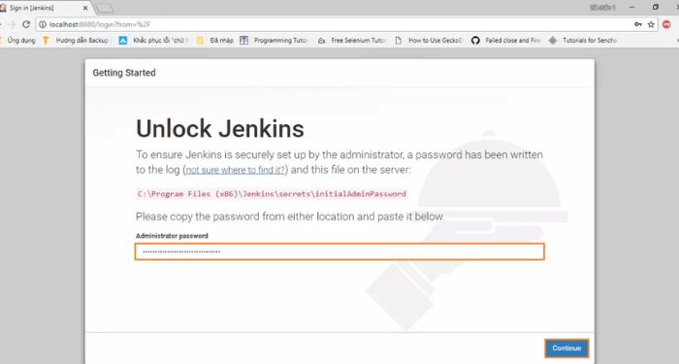Screen dimensions: 679x364
Task: Click the Administrator password label
Action: point(172,236)
